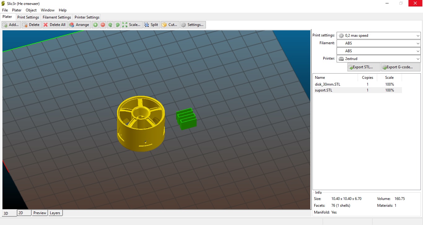Split the selected object into parts
Screen dimensions: 423x225
coord(151,25)
